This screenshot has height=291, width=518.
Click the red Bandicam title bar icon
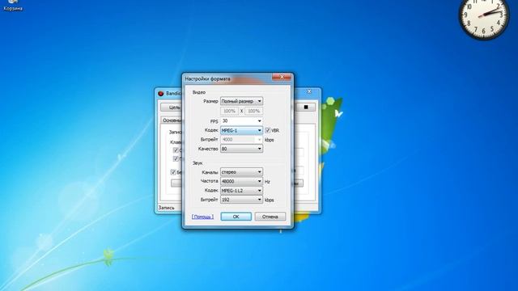(x=161, y=94)
